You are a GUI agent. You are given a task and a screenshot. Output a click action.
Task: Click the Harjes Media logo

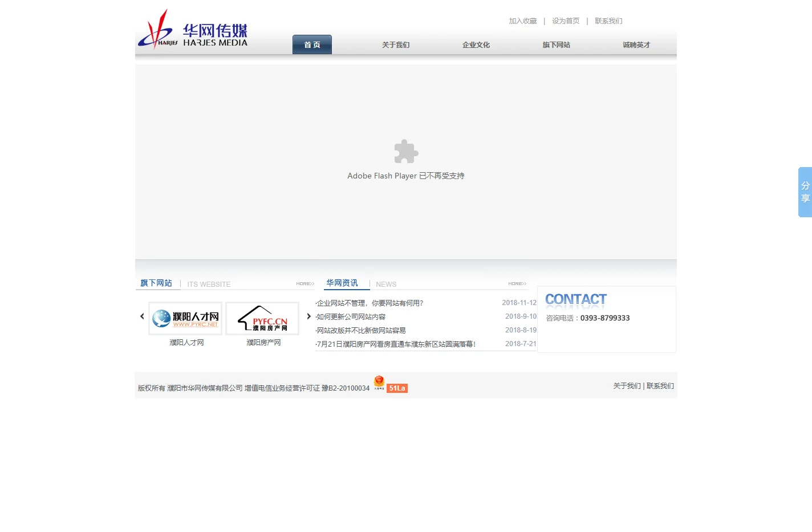pos(193,29)
